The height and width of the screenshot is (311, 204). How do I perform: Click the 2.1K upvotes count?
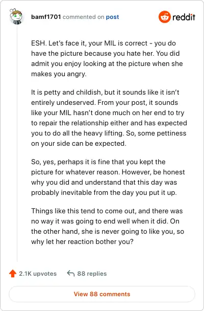coord(38,274)
